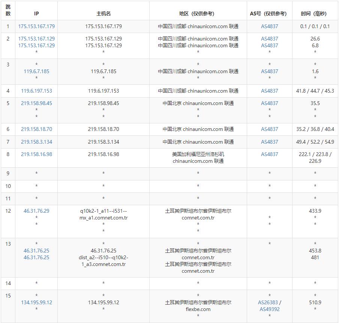Click the 跳数 column header
Screen dimensions: 339x323
coord(8,11)
